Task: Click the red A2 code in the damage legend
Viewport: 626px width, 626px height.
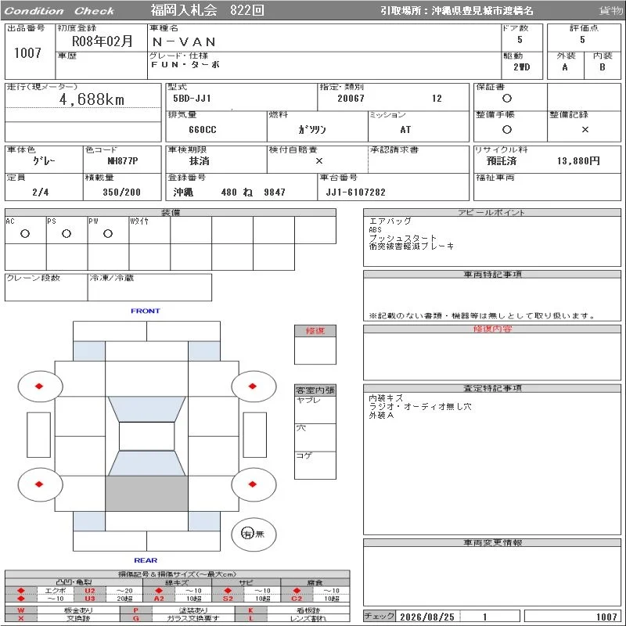Action: coord(159,598)
